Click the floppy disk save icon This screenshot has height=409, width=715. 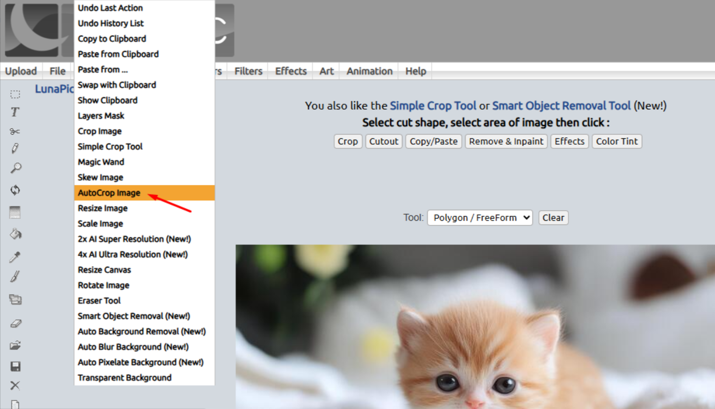coord(15,367)
